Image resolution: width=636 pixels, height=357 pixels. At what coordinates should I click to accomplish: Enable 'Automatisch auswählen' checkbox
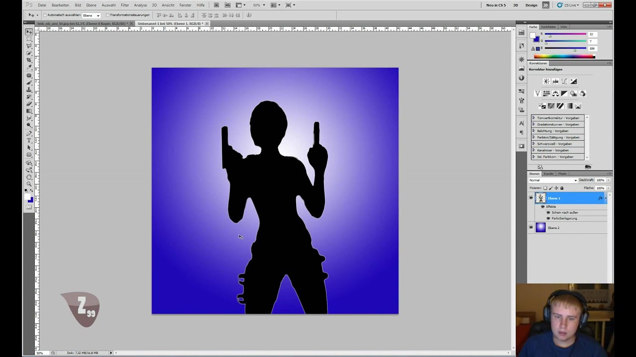(x=45, y=15)
